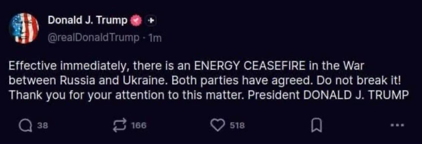Click the like count 518

[237, 126]
